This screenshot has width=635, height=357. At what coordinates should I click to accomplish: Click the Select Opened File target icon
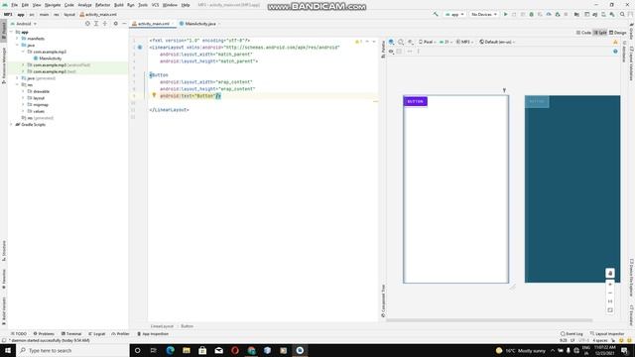click(x=87, y=24)
